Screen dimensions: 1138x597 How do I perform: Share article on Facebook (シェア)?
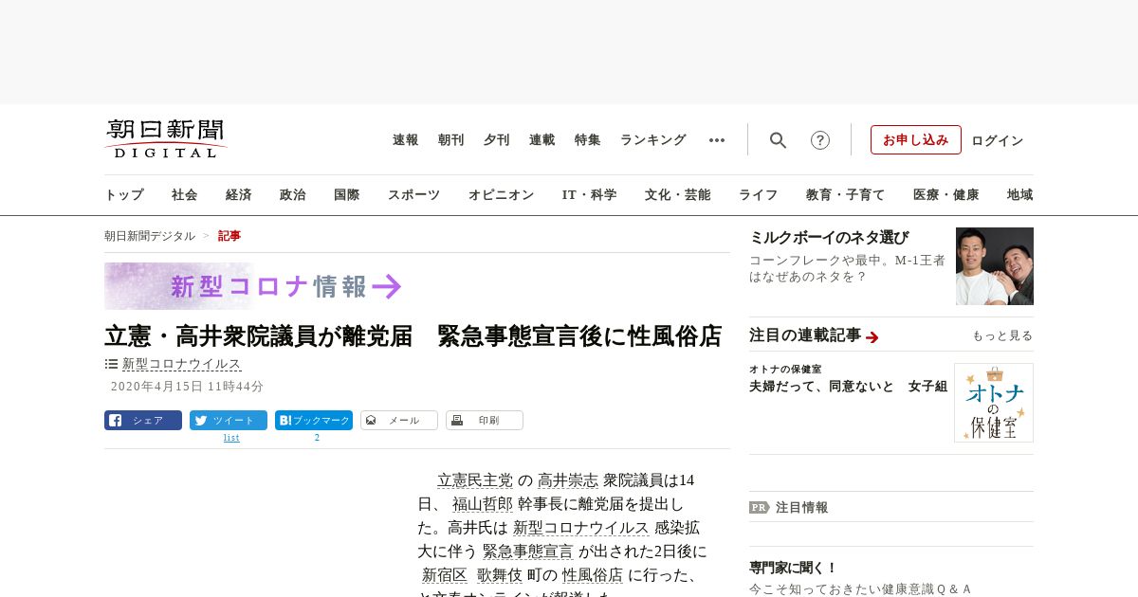143,420
